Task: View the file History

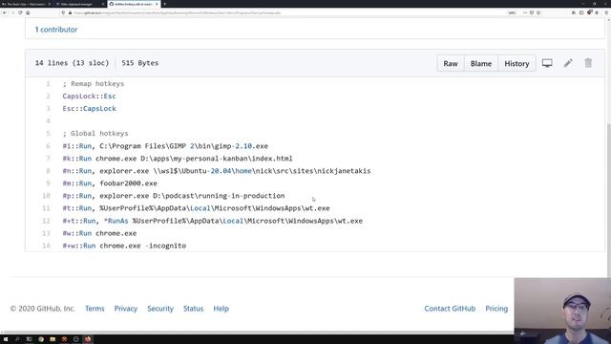Action: click(x=516, y=64)
